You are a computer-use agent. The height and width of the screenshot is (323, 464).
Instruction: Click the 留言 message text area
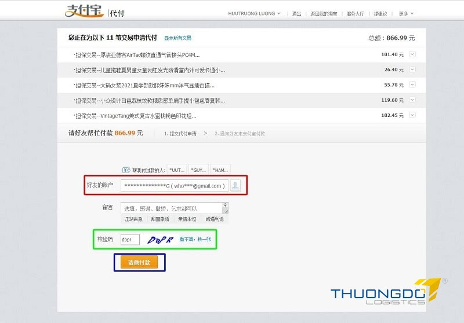pos(172,208)
